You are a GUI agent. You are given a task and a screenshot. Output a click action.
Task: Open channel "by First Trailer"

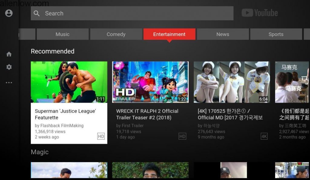(130, 125)
